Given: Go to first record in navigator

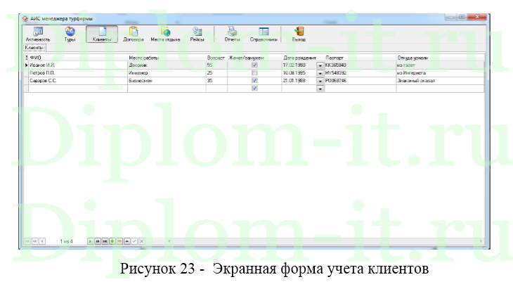Looking at the screenshot, I should 27,241.
